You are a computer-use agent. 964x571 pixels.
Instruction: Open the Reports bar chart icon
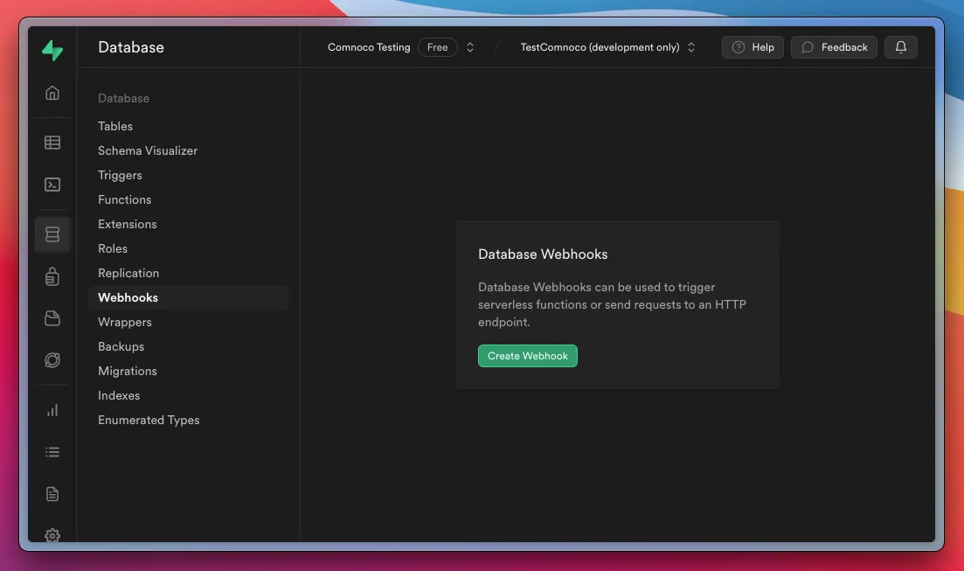pyautogui.click(x=52, y=410)
